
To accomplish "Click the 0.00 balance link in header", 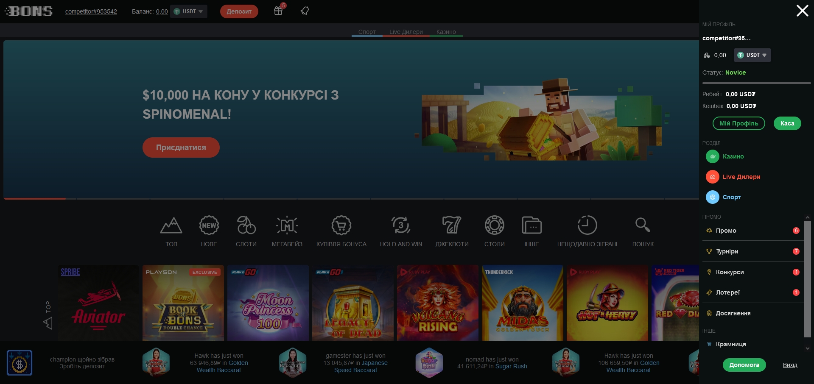I will [x=162, y=11].
